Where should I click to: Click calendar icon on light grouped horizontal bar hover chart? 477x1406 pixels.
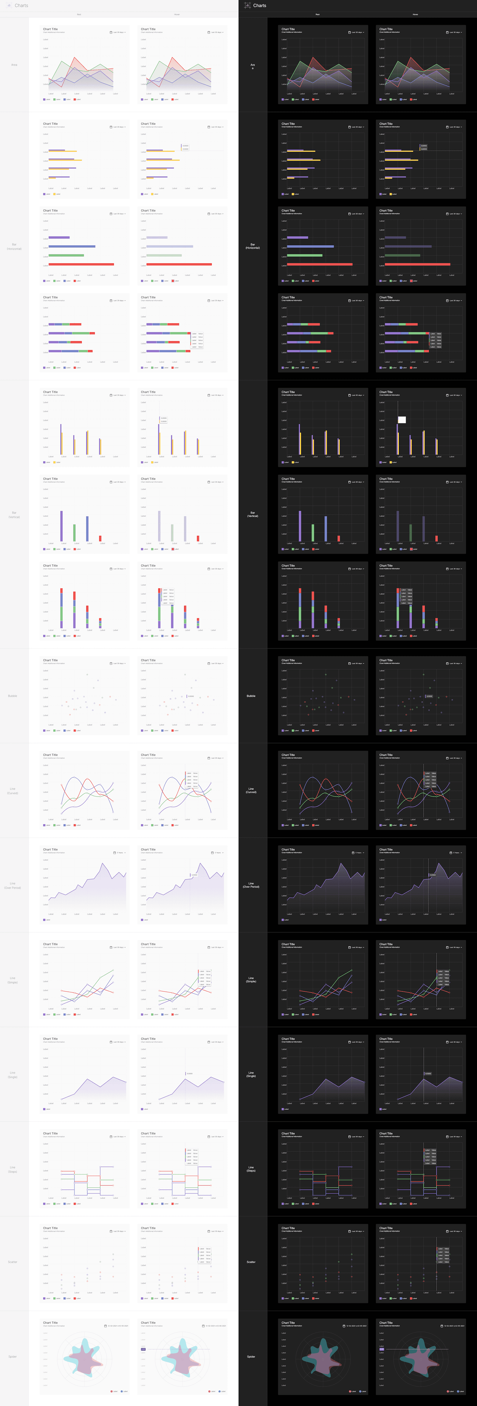(x=209, y=127)
